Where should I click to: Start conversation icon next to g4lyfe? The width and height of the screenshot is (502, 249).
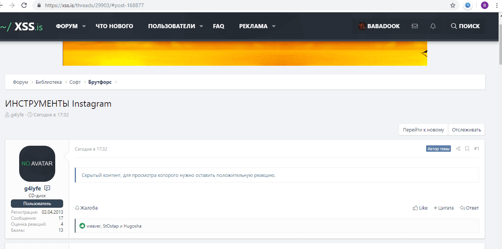(47, 188)
